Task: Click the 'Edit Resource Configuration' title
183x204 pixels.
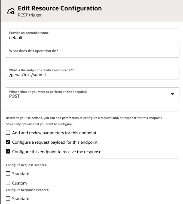Action: click(x=60, y=8)
